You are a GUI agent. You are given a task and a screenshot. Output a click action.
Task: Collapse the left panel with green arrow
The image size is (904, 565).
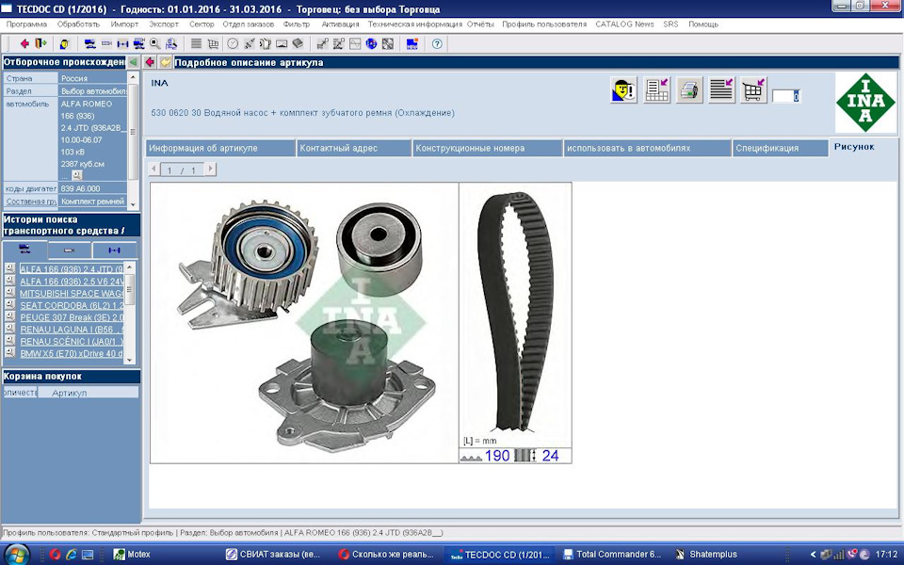[x=133, y=62]
